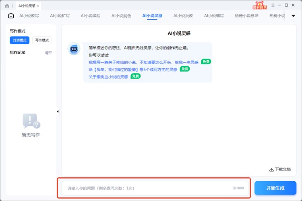Expand the more tools dropdown arrow

293,16
